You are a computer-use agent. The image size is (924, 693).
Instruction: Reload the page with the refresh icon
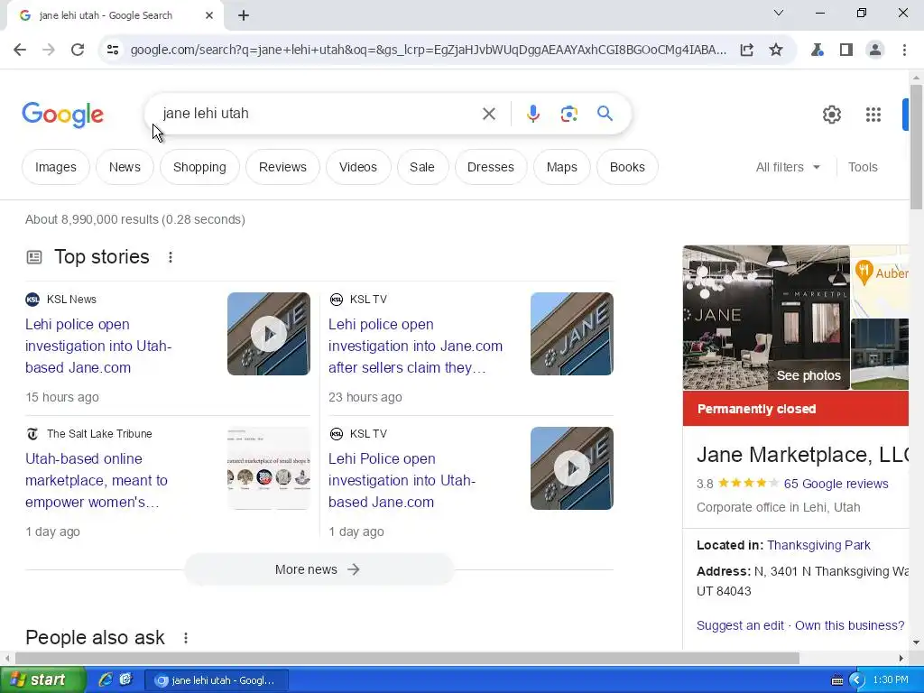78,50
